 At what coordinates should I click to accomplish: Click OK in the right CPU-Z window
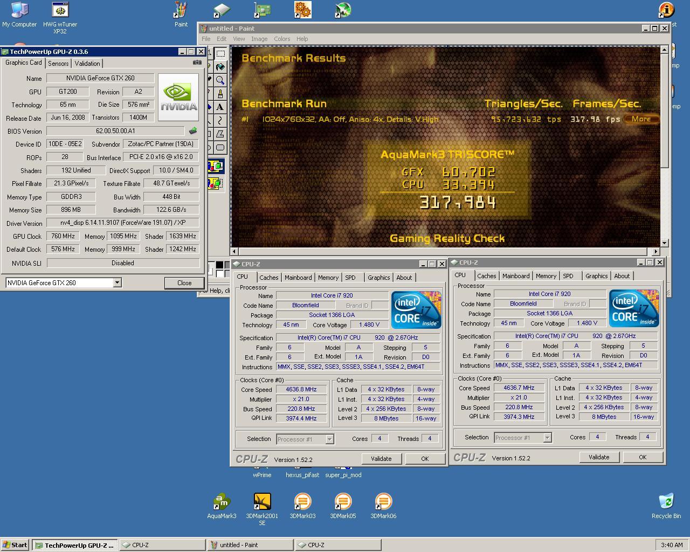[x=643, y=457]
